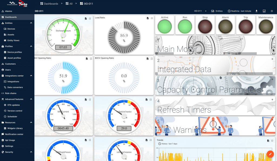Collapse the Advanced features sidebar group

tap(31, 99)
